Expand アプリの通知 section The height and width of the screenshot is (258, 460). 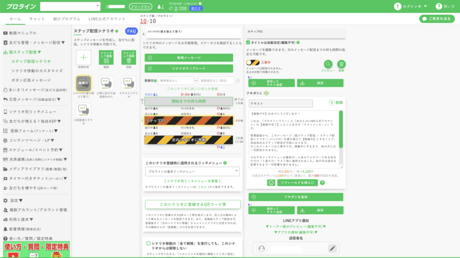point(296,232)
